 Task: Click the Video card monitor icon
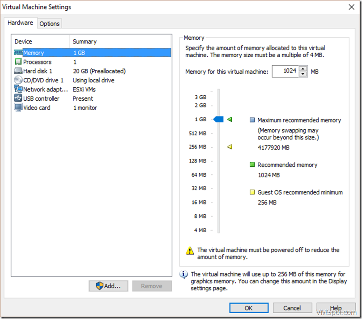pos(18,107)
